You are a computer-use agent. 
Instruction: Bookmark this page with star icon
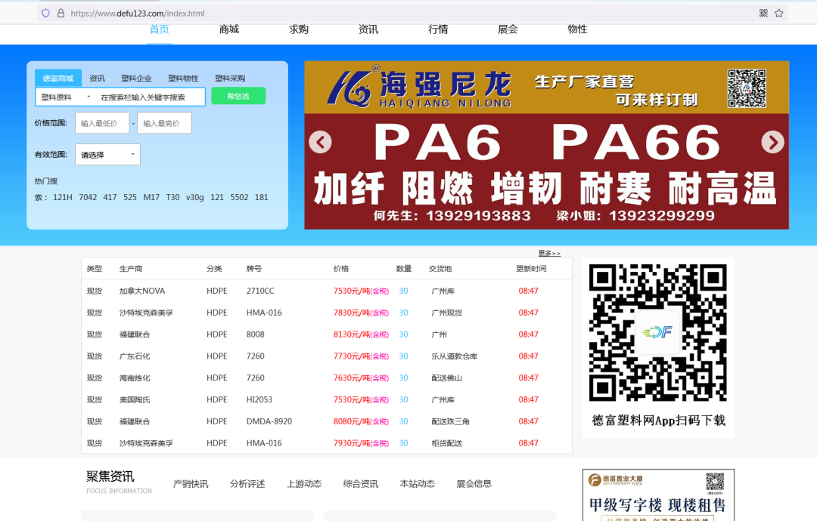click(779, 13)
